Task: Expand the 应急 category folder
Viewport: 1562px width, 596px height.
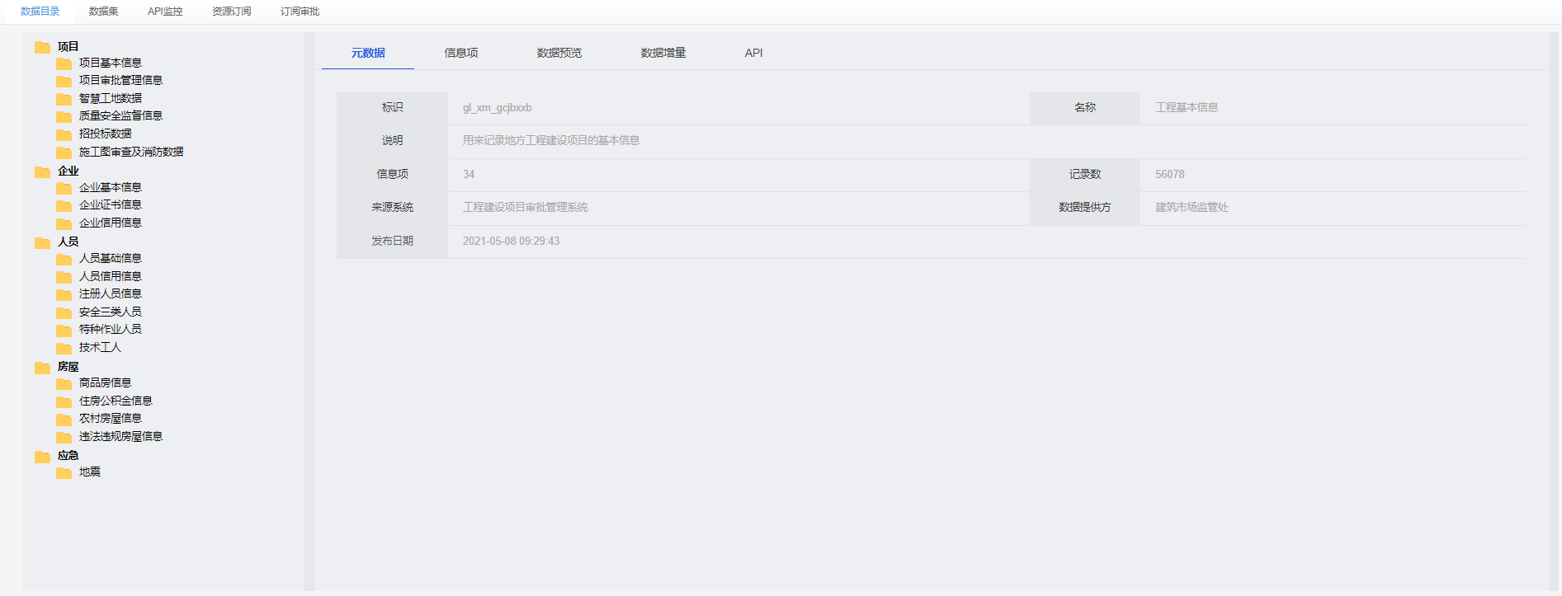Action: pos(42,456)
